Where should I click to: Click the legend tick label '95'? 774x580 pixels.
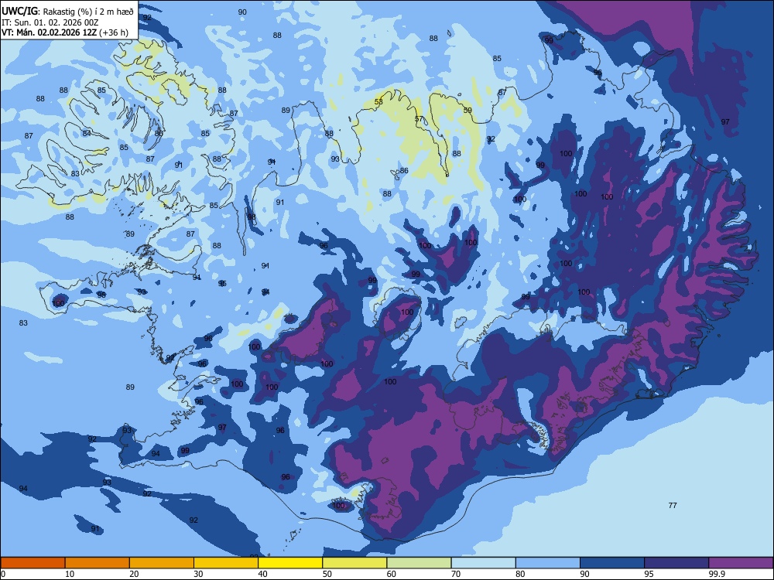coord(649,574)
